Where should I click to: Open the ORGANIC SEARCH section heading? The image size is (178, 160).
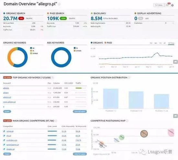[16, 13]
